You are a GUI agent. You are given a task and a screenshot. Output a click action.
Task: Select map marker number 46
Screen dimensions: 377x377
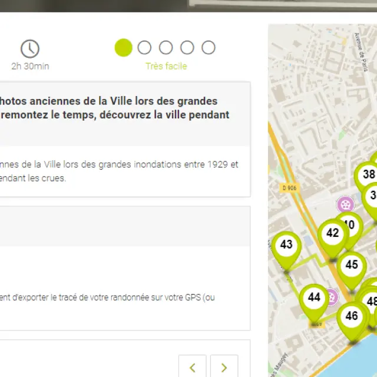352,316
